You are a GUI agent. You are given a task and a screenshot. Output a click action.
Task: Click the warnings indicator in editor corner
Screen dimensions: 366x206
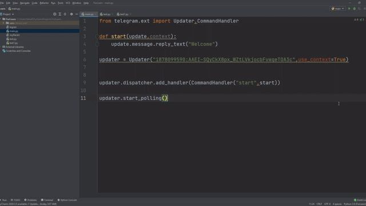click(x=359, y=20)
